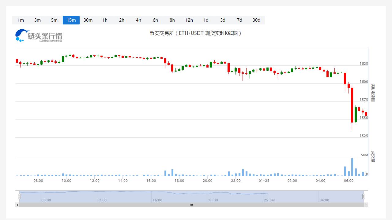Viewport: 392px width, 220px height.
Task: Show the 30d interval chart
Action: click(256, 20)
